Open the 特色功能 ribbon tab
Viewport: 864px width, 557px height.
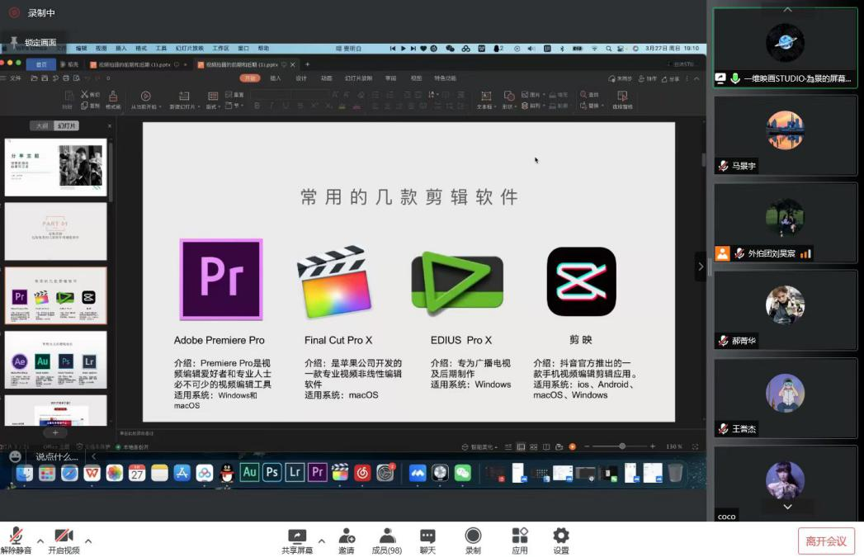point(446,78)
